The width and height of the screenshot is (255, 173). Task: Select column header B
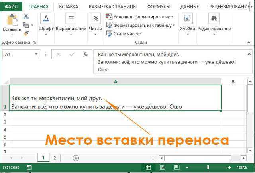233,82
